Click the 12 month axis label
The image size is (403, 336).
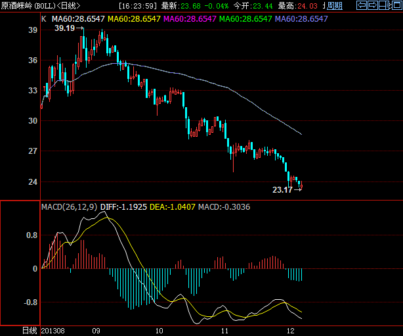tap(290, 331)
